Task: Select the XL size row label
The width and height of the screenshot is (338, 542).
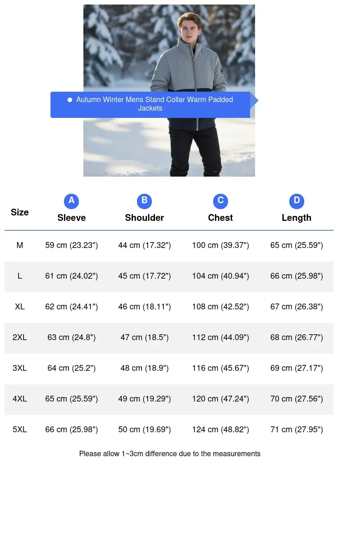Action: point(20,307)
